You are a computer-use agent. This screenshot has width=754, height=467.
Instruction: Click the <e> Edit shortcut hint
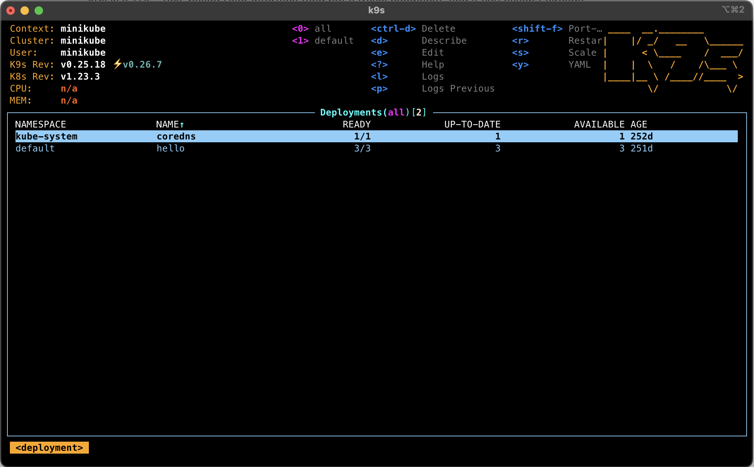coord(407,52)
